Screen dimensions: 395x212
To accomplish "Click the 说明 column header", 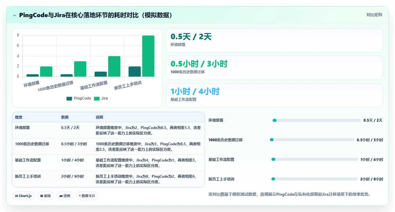I will pos(99,117).
